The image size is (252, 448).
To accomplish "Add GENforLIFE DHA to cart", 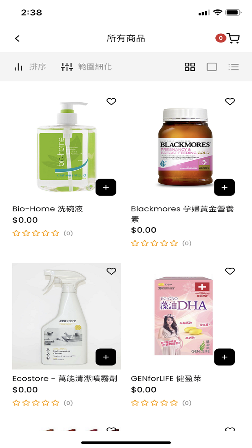I will point(225,357).
